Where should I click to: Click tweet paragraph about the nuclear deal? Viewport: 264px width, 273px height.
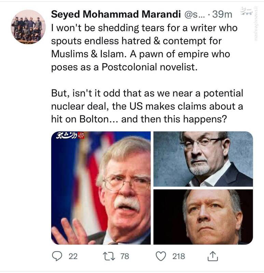147,106
